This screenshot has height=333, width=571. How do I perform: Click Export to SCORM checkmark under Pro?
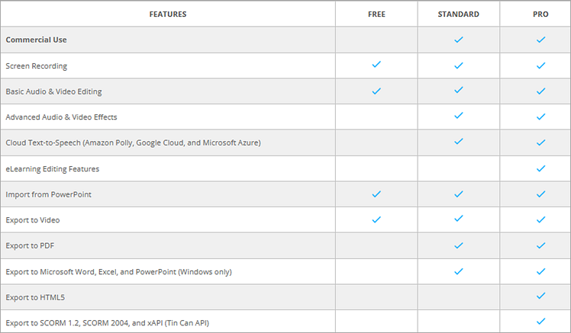point(541,321)
